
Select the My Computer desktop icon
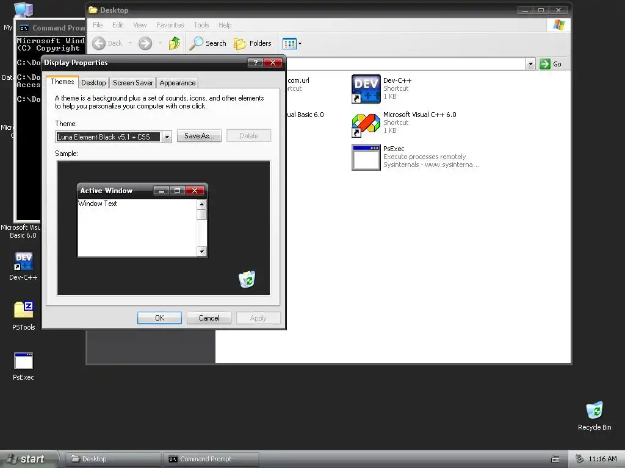(23, 9)
